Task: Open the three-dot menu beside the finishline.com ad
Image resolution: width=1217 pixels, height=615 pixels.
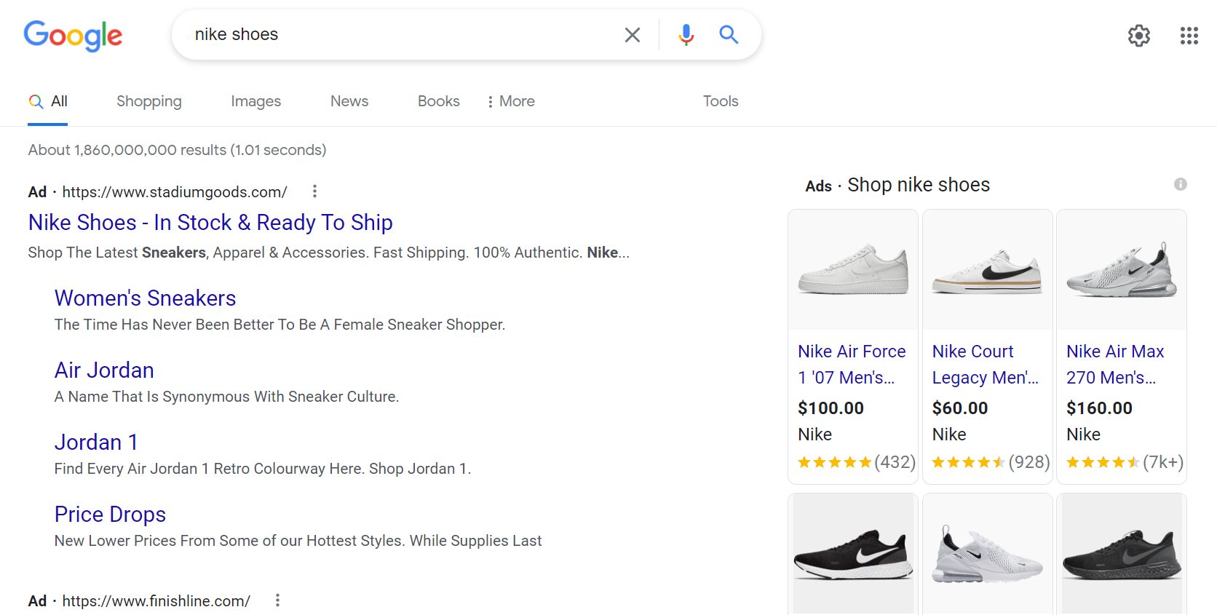Action: (277, 600)
